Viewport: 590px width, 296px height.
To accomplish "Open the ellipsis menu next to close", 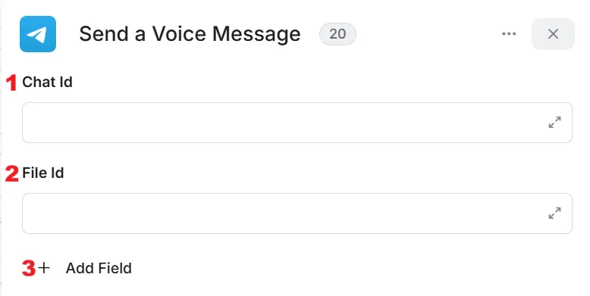I will click(x=509, y=34).
